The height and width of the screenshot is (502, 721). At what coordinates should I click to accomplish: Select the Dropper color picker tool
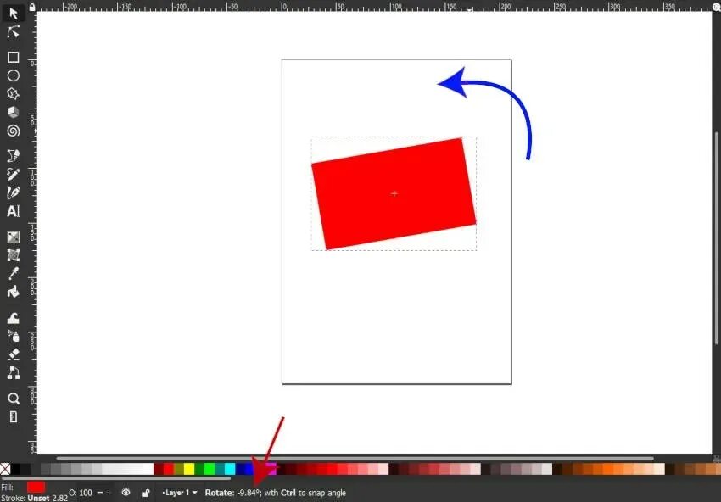[13, 274]
